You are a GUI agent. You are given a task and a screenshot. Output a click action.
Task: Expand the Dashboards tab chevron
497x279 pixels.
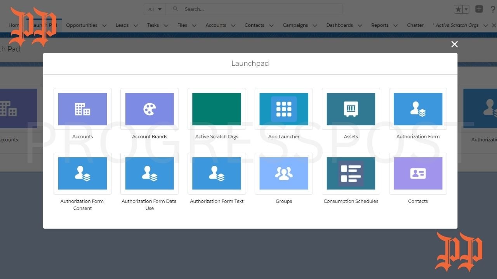[360, 26]
